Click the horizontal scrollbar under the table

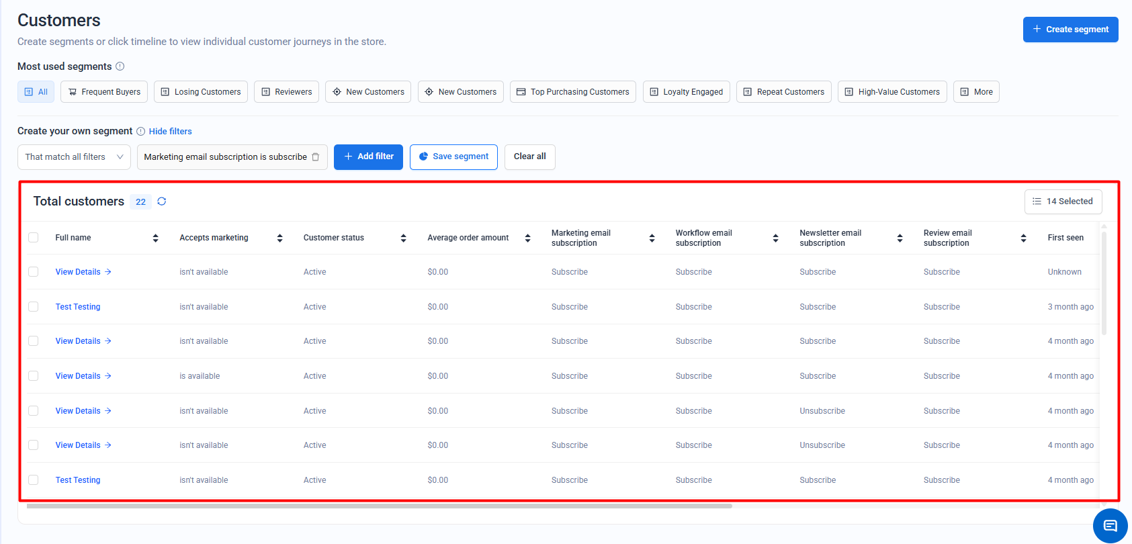click(x=379, y=506)
